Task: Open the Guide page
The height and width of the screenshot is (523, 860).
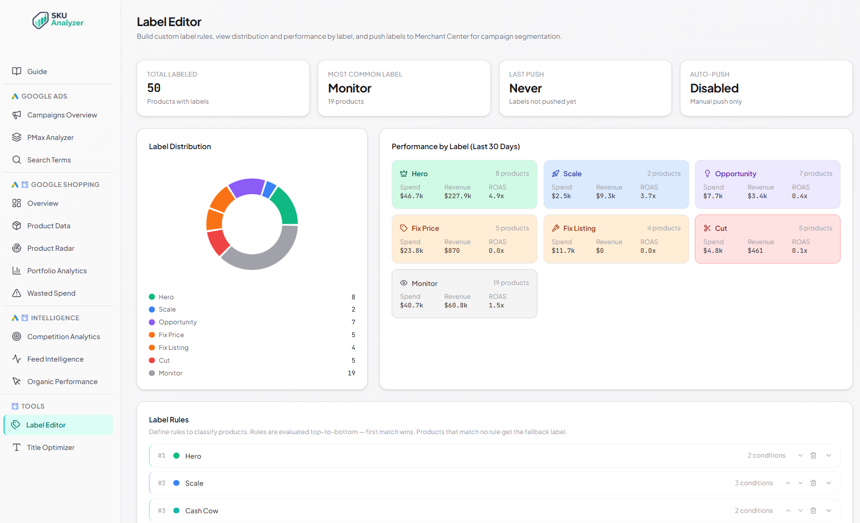Action: 37,71
